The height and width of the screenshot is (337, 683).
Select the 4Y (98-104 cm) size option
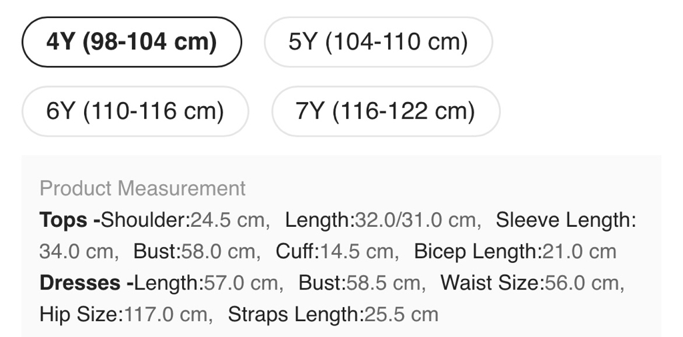[131, 42]
